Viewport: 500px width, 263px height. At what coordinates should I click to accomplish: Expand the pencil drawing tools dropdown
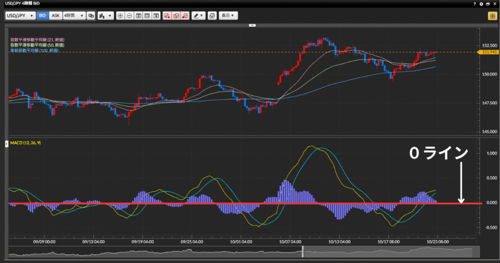pyautogui.click(x=198, y=16)
